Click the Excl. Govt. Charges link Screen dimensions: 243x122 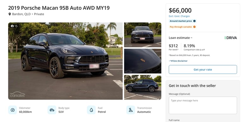(179, 16)
